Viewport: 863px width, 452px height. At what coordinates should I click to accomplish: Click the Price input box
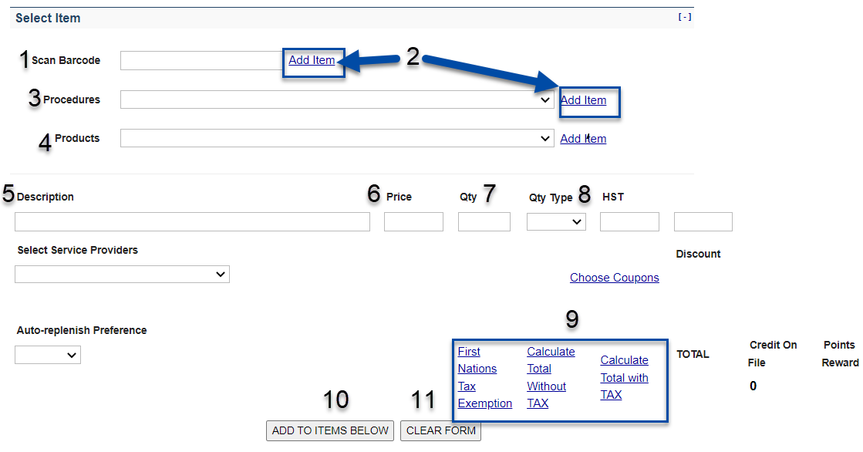click(x=413, y=222)
